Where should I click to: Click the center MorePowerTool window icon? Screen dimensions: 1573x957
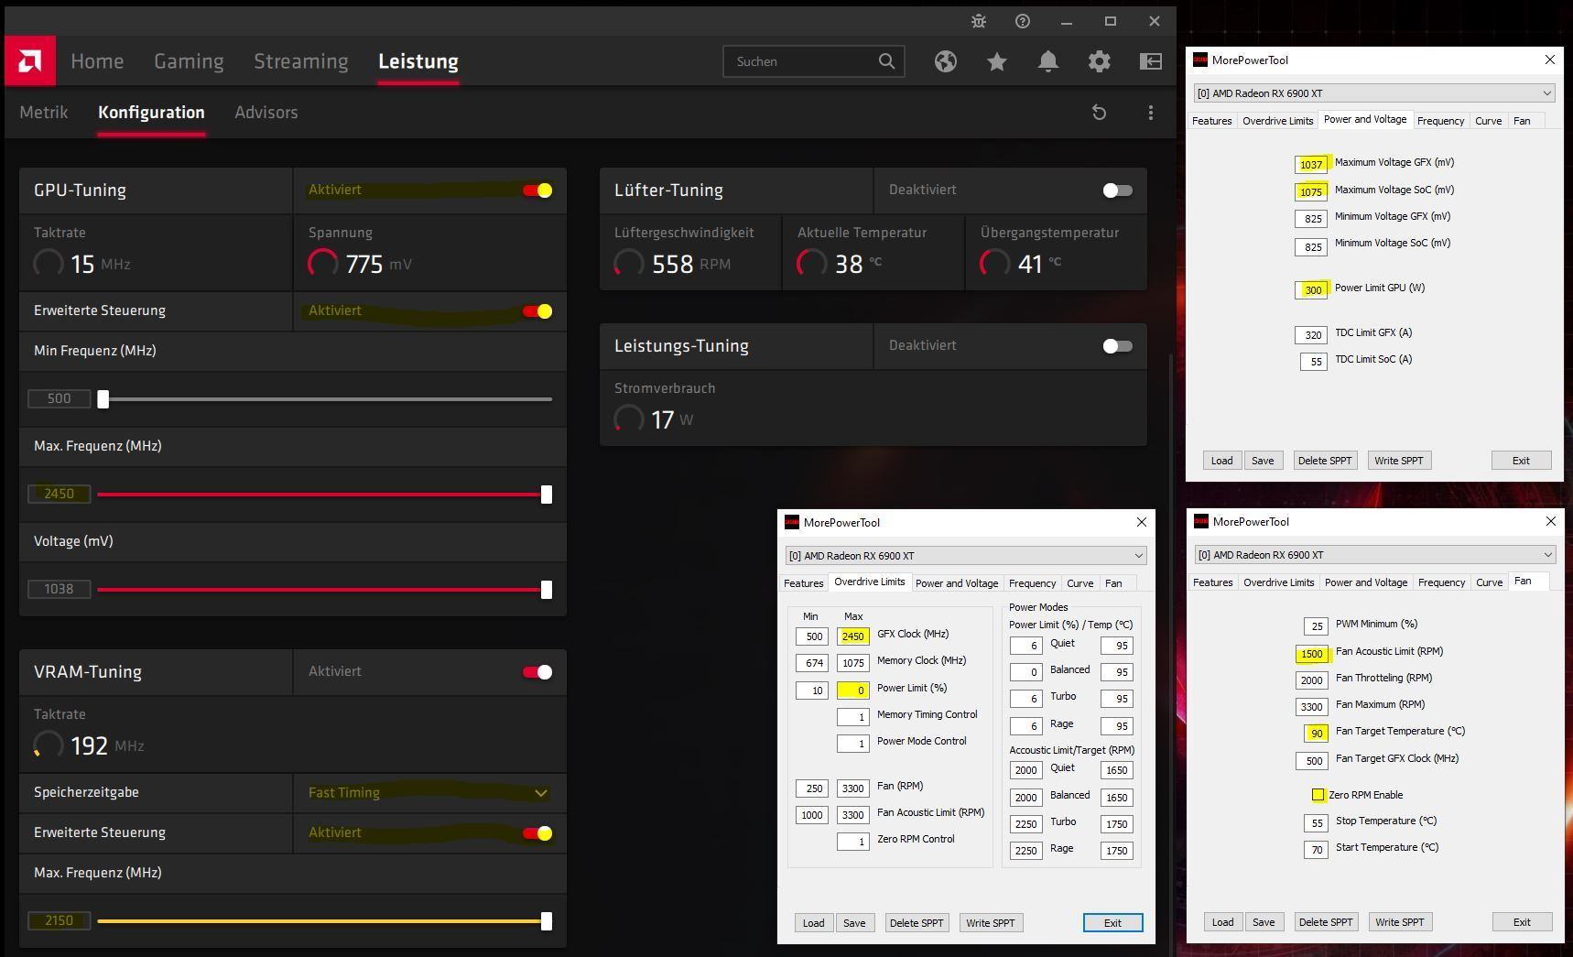point(792,522)
